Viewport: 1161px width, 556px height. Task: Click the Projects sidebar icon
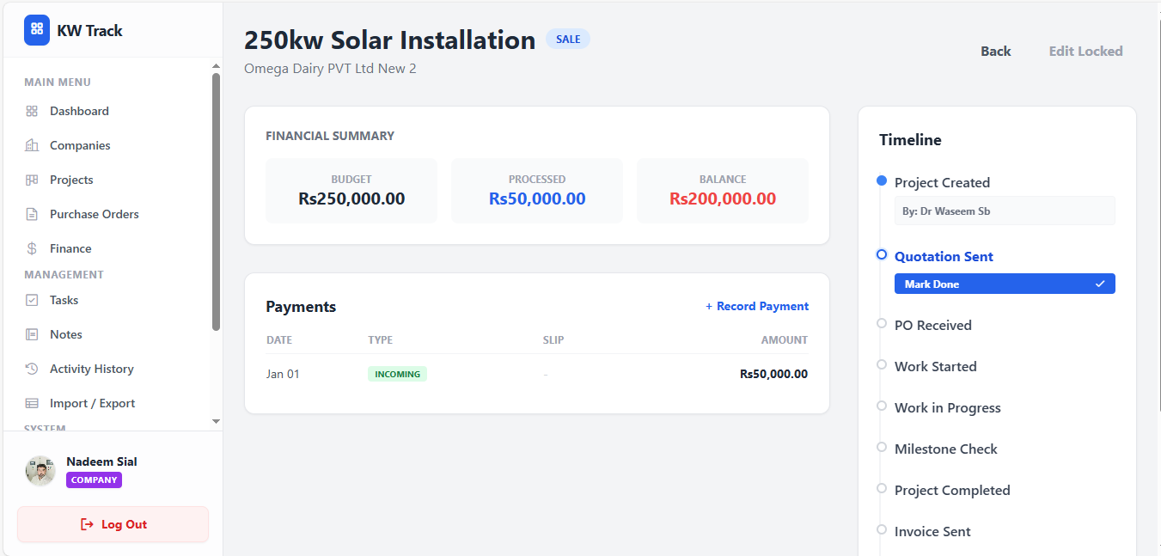click(x=32, y=180)
